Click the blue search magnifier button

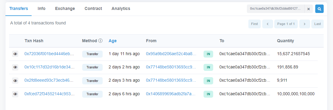click(x=319, y=9)
